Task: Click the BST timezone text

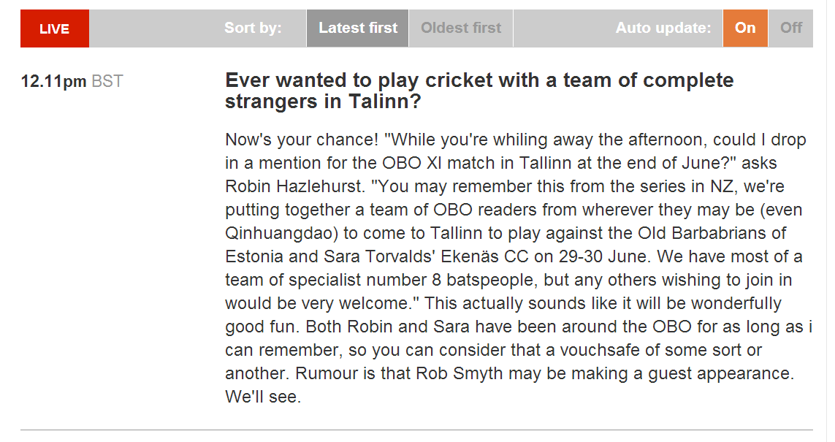Action: pyautogui.click(x=107, y=82)
